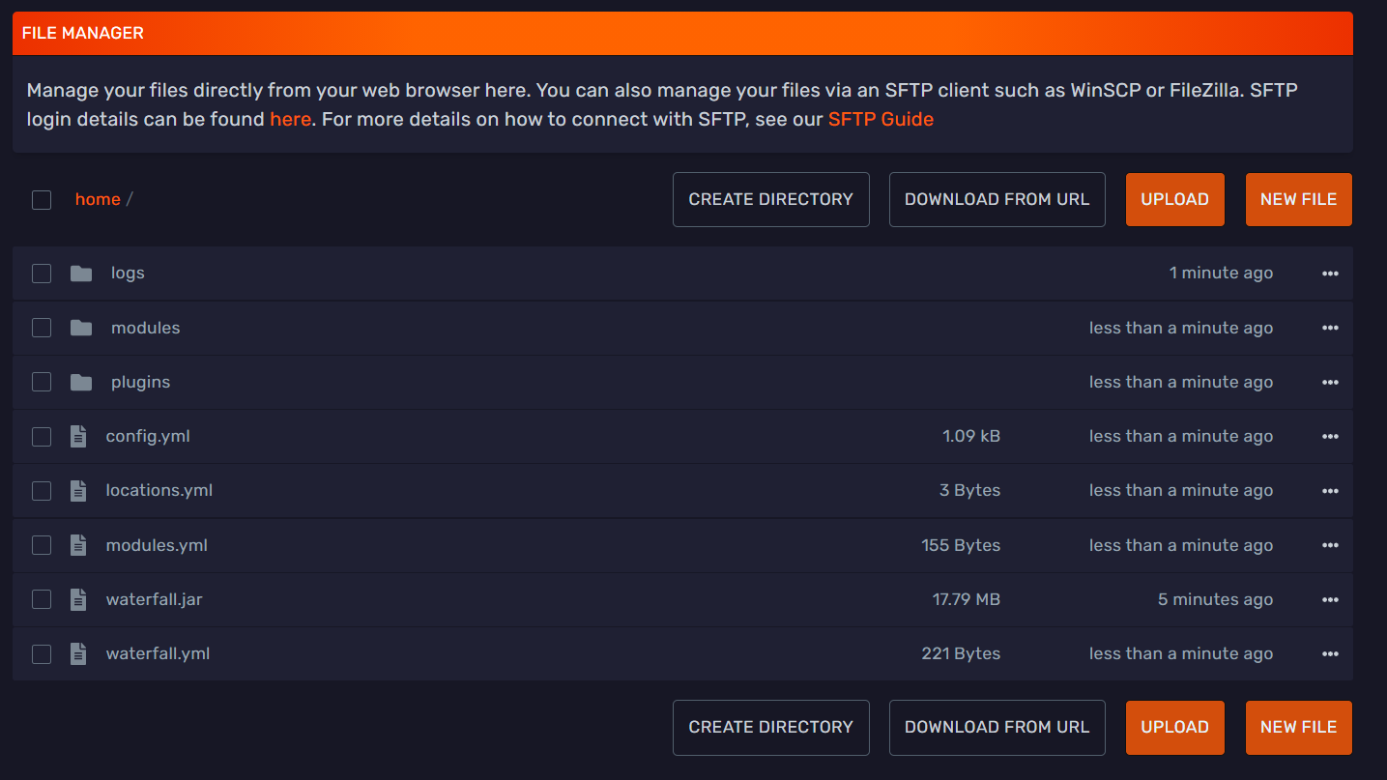Open three-dot menu for modules folder
Viewport: 1387px width, 780px height.
click(1330, 329)
